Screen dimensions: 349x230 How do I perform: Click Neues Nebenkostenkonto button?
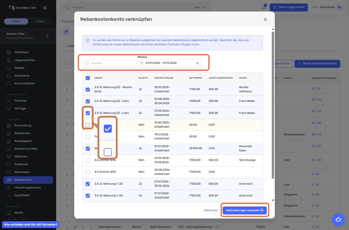tap(317, 64)
